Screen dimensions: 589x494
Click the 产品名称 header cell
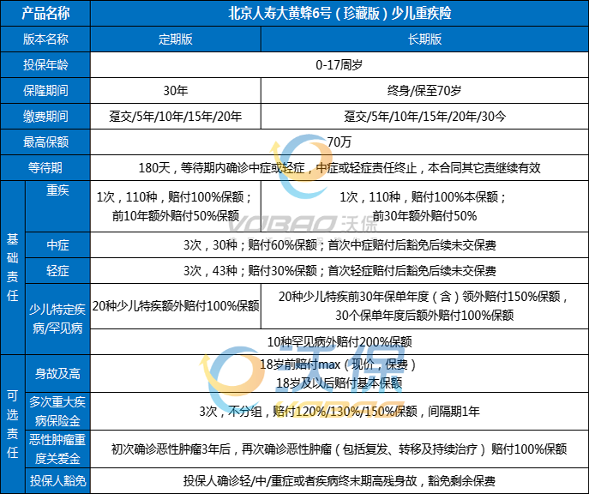point(45,13)
